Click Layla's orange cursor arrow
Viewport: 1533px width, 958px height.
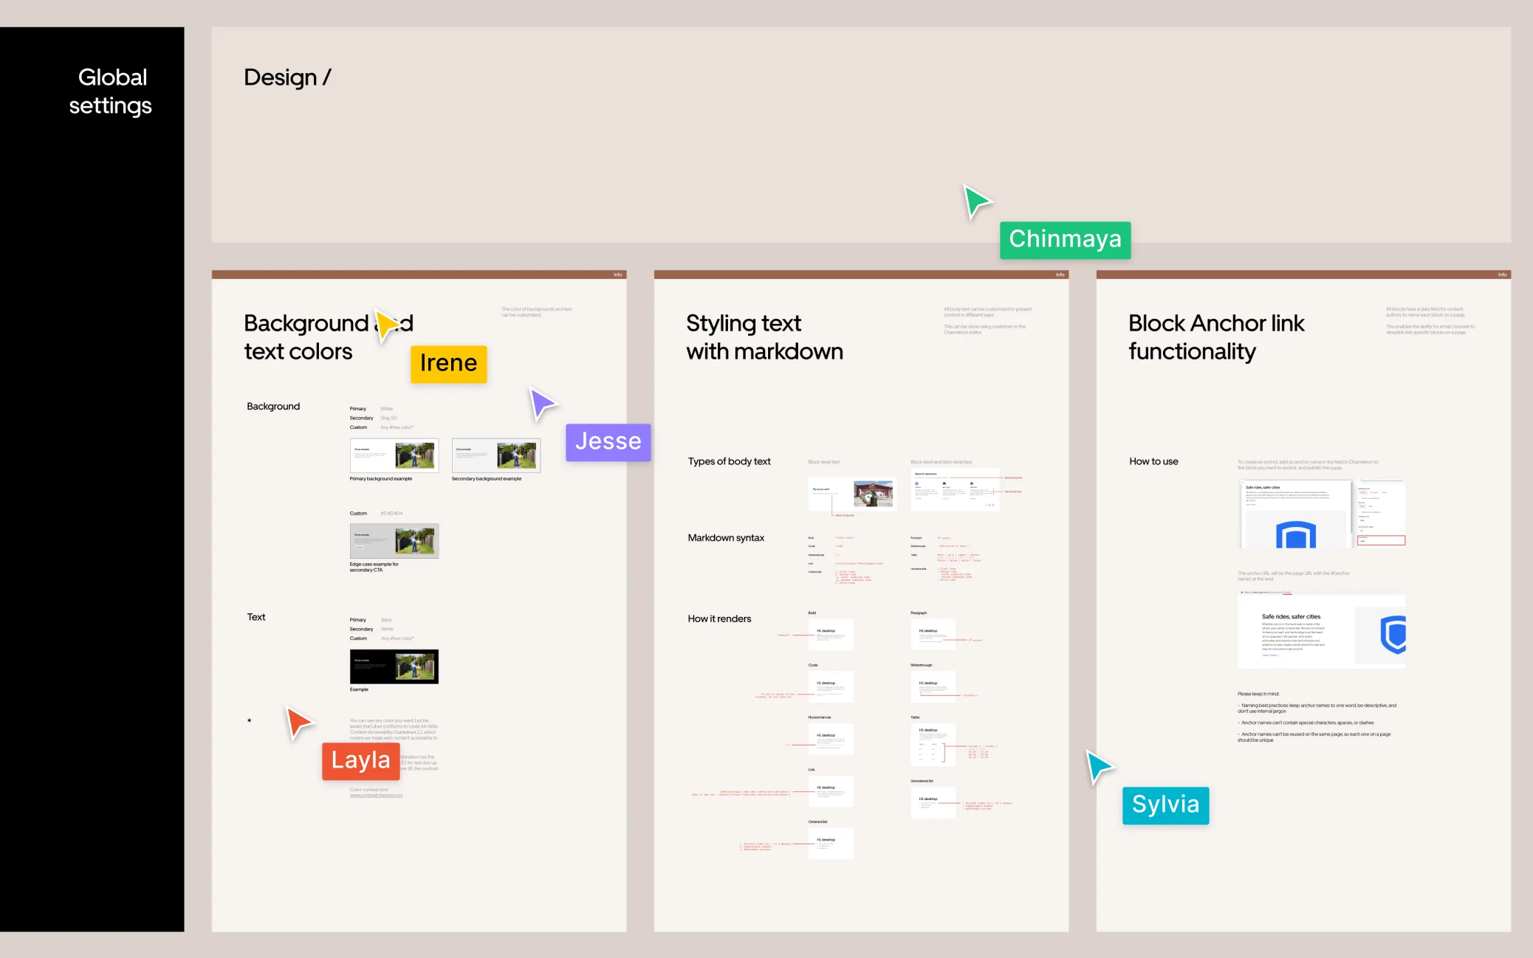point(298,722)
